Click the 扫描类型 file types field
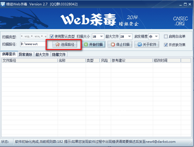Viewport: 194px width, 147px height. pyautogui.click(x=34, y=37)
